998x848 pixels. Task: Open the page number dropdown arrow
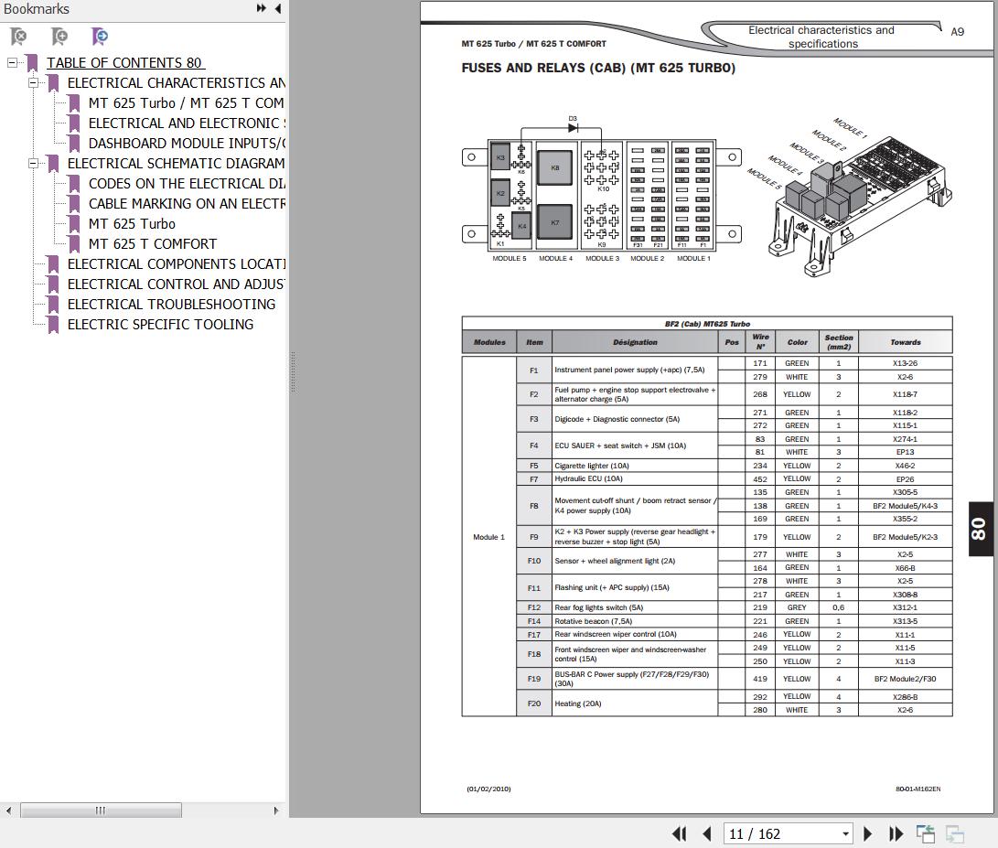coord(845,834)
